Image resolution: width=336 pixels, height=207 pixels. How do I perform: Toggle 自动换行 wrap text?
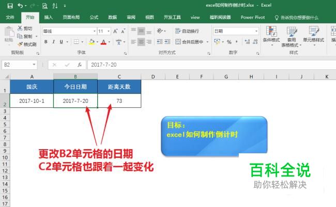point(187,31)
